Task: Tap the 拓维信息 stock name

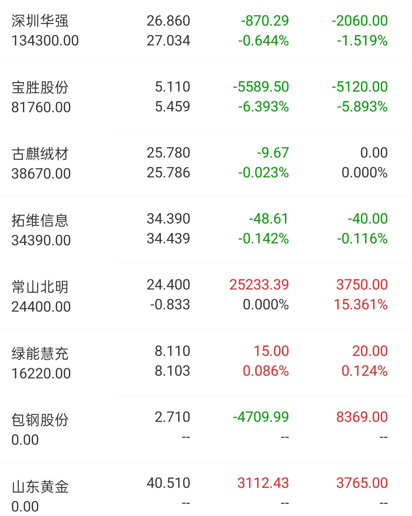Action: [x=40, y=220]
